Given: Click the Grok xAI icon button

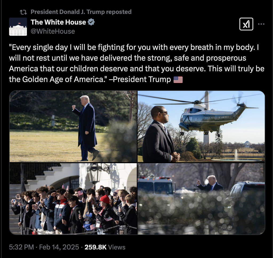Looking at the screenshot, I should [x=246, y=24].
